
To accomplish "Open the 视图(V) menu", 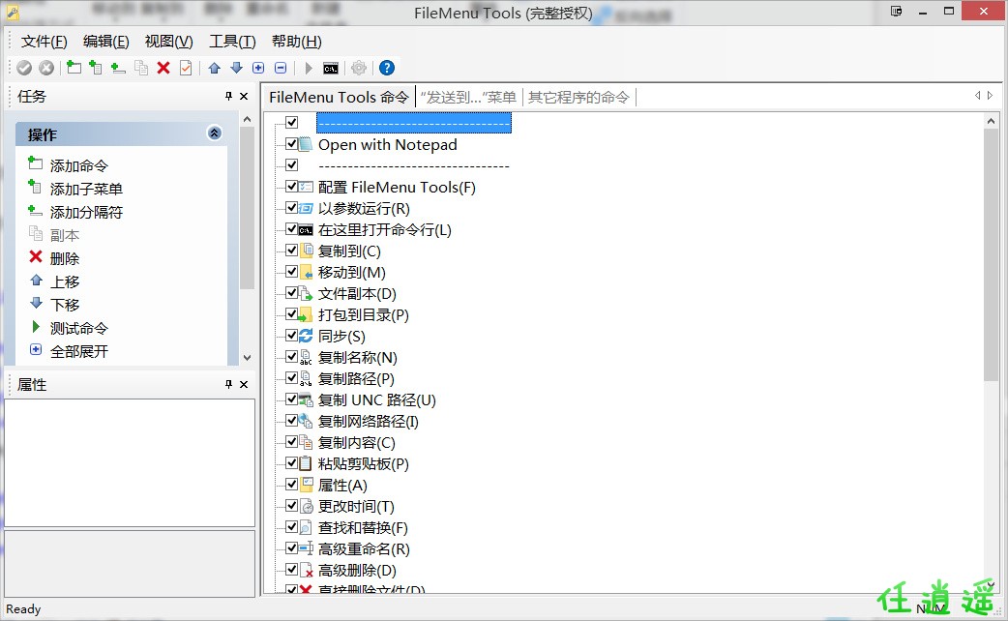I will 168,42.
